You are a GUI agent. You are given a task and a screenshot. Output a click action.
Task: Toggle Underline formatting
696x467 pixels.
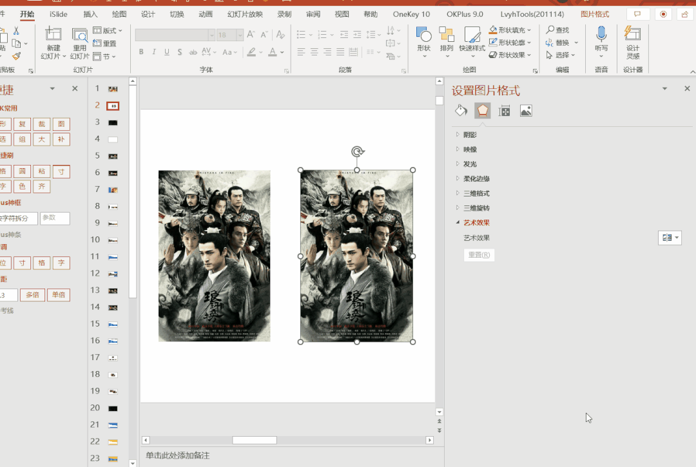coord(167,52)
